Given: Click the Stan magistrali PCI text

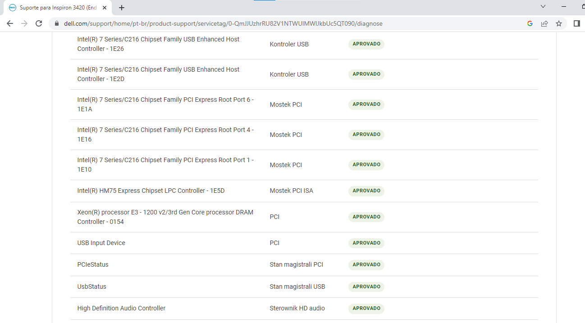Looking at the screenshot, I should 297,265.
